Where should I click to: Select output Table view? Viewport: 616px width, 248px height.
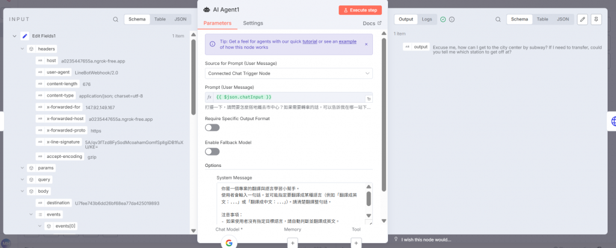(x=543, y=19)
